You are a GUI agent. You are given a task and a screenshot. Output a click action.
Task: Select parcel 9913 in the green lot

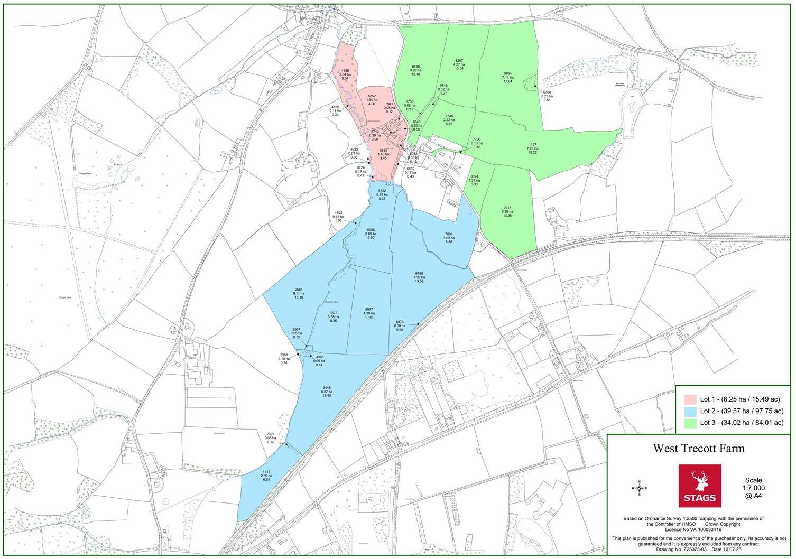pyautogui.click(x=507, y=211)
